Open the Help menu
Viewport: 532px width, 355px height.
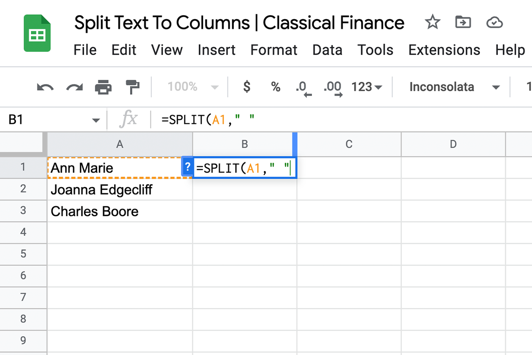(x=510, y=50)
